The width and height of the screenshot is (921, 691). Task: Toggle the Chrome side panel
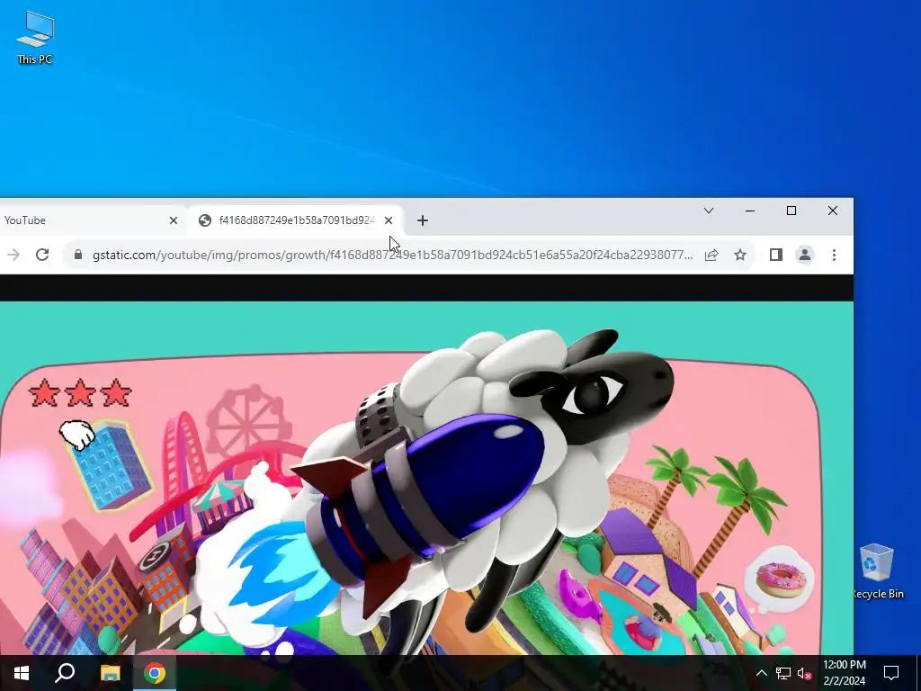point(776,255)
